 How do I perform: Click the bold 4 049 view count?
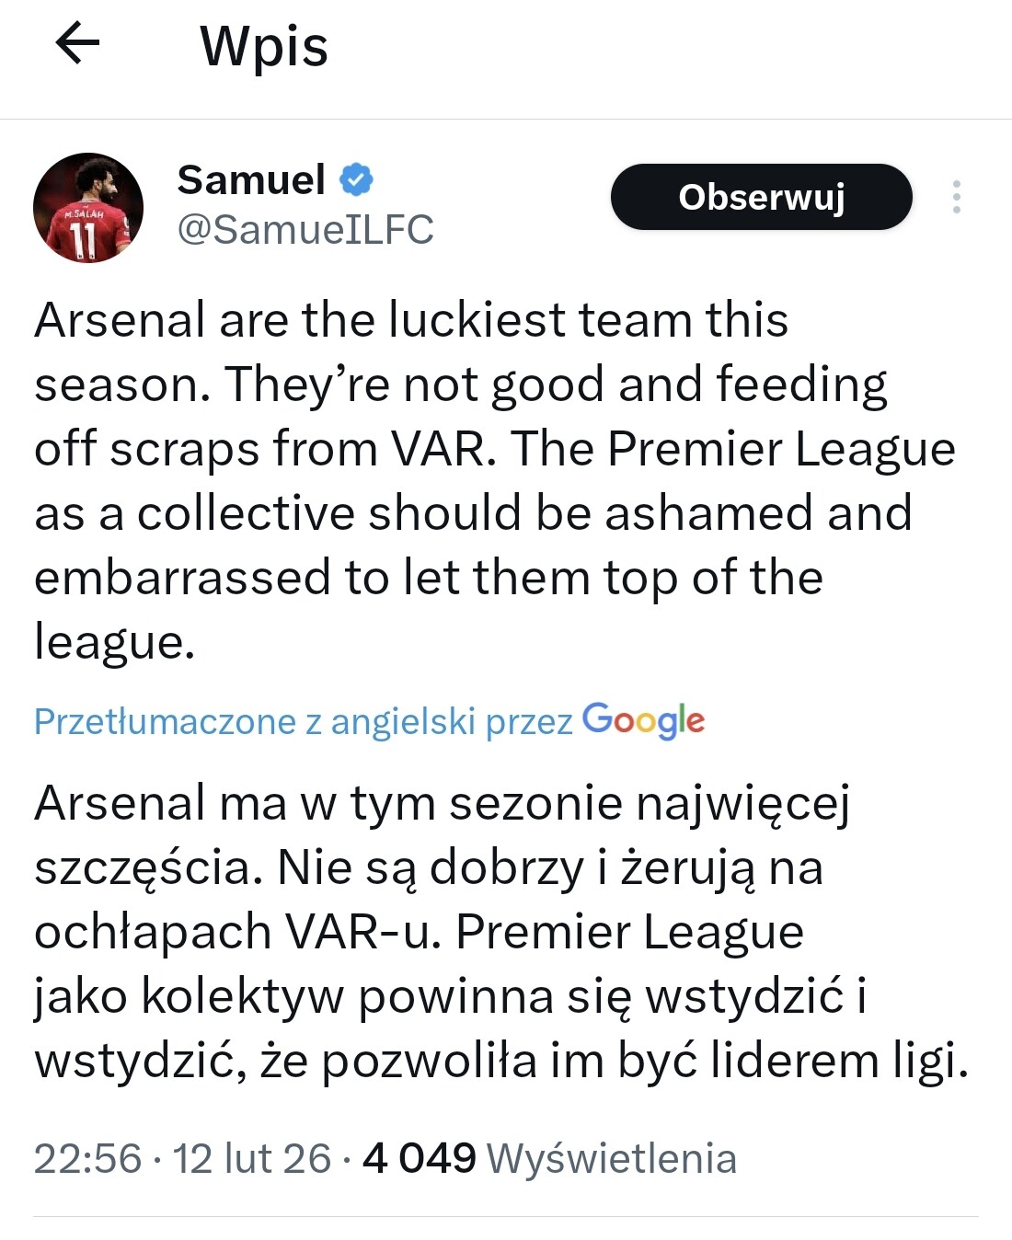[x=420, y=1158]
